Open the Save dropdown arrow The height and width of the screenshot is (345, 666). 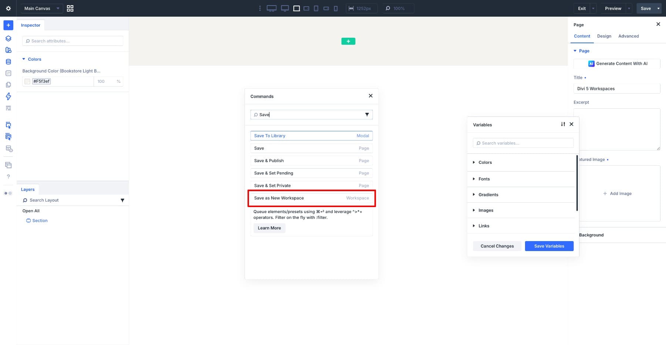tap(658, 8)
